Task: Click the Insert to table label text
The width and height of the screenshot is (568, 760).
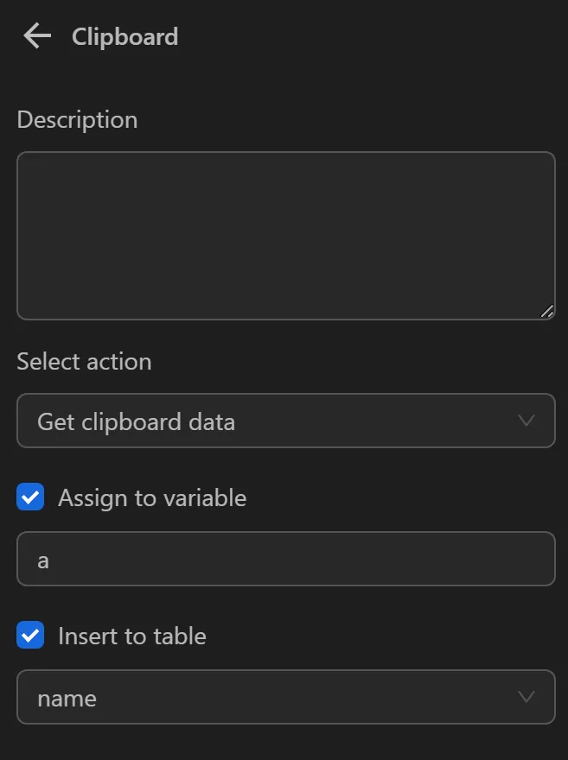Action: click(x=131, y=636)
